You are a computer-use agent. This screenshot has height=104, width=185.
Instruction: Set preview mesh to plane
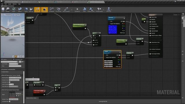pos(18,57)
